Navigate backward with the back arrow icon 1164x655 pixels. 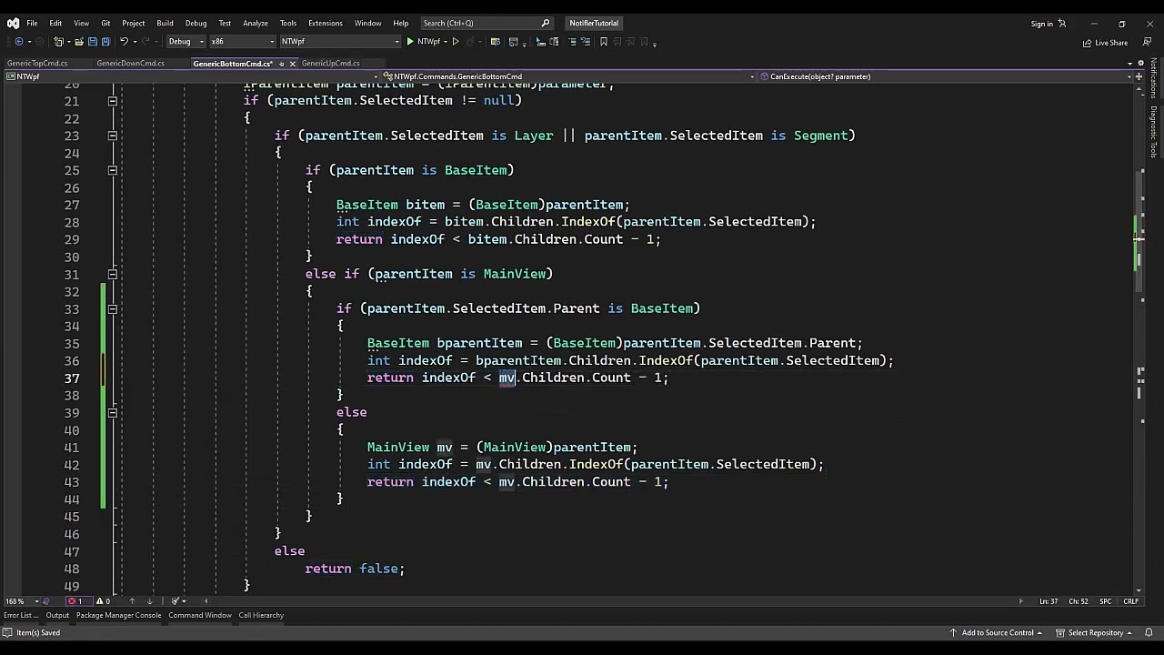tap(19, 41)
